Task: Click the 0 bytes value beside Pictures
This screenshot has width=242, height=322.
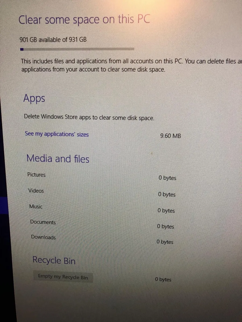Action: (x=167, y=178)
